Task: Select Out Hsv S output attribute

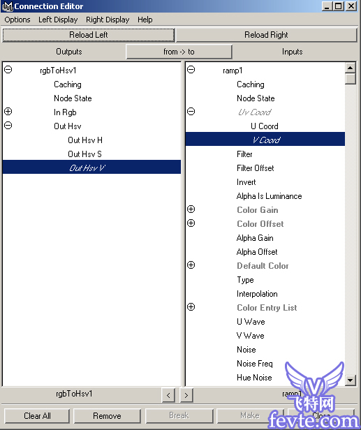Action: point(84,154)
